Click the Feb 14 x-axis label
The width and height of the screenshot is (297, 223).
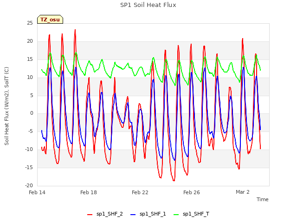[x=37, y=192]
